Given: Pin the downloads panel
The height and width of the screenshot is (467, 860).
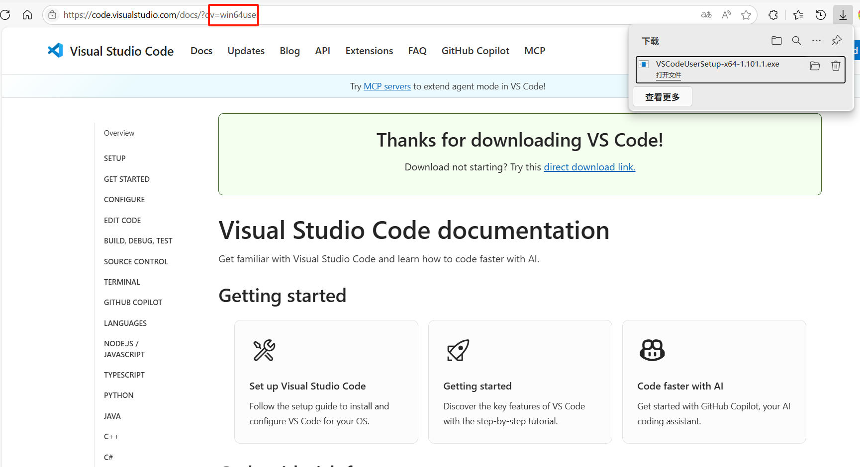Looking at the screenshot, I should (x=837, y=40).
